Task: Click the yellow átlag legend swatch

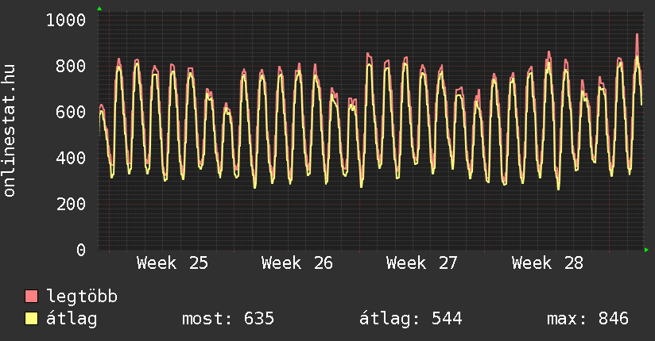Action: click(31, 318)
